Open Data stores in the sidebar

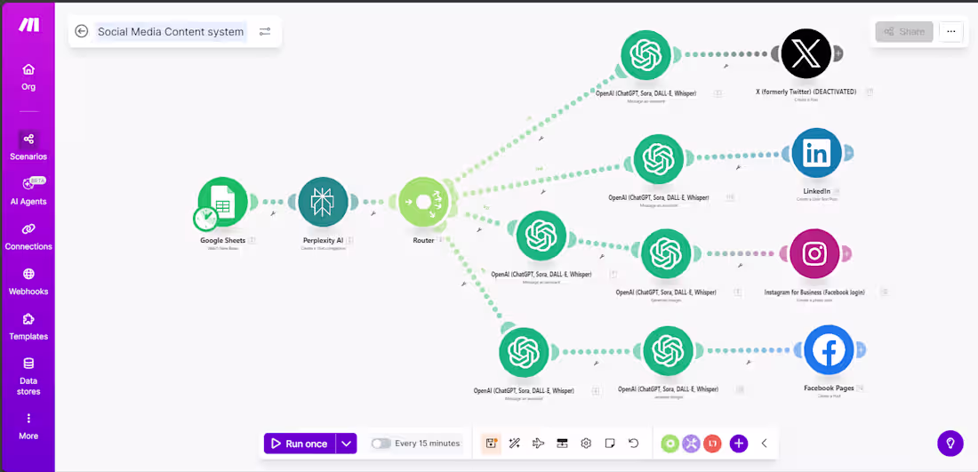[28, 376]
